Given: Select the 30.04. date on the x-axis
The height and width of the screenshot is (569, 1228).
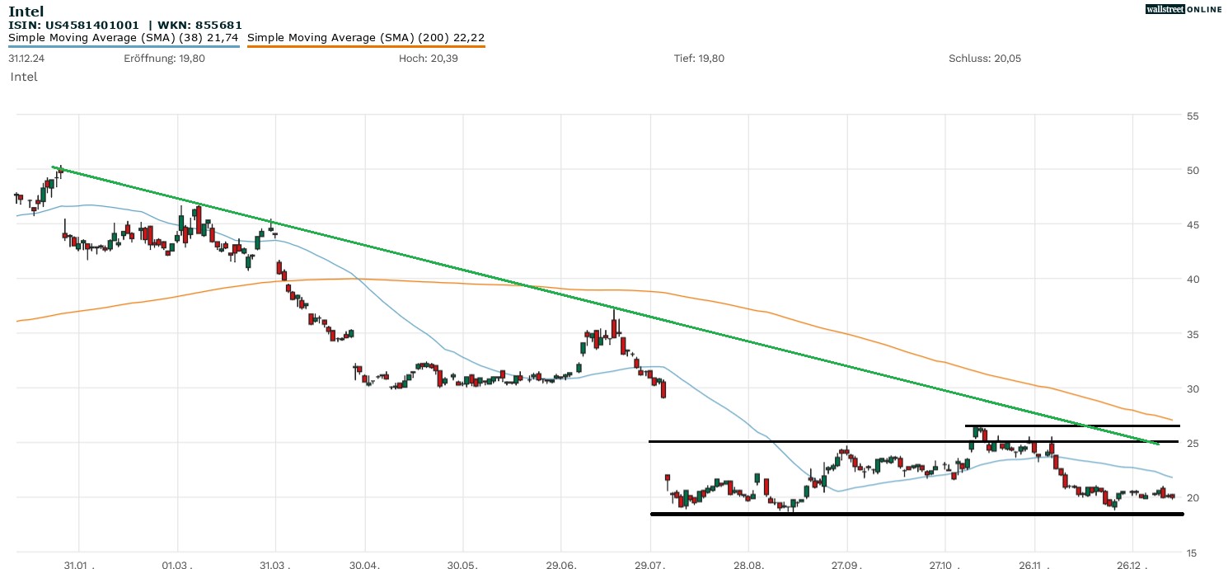Looking at the screenshot, I should coord(365,567).
